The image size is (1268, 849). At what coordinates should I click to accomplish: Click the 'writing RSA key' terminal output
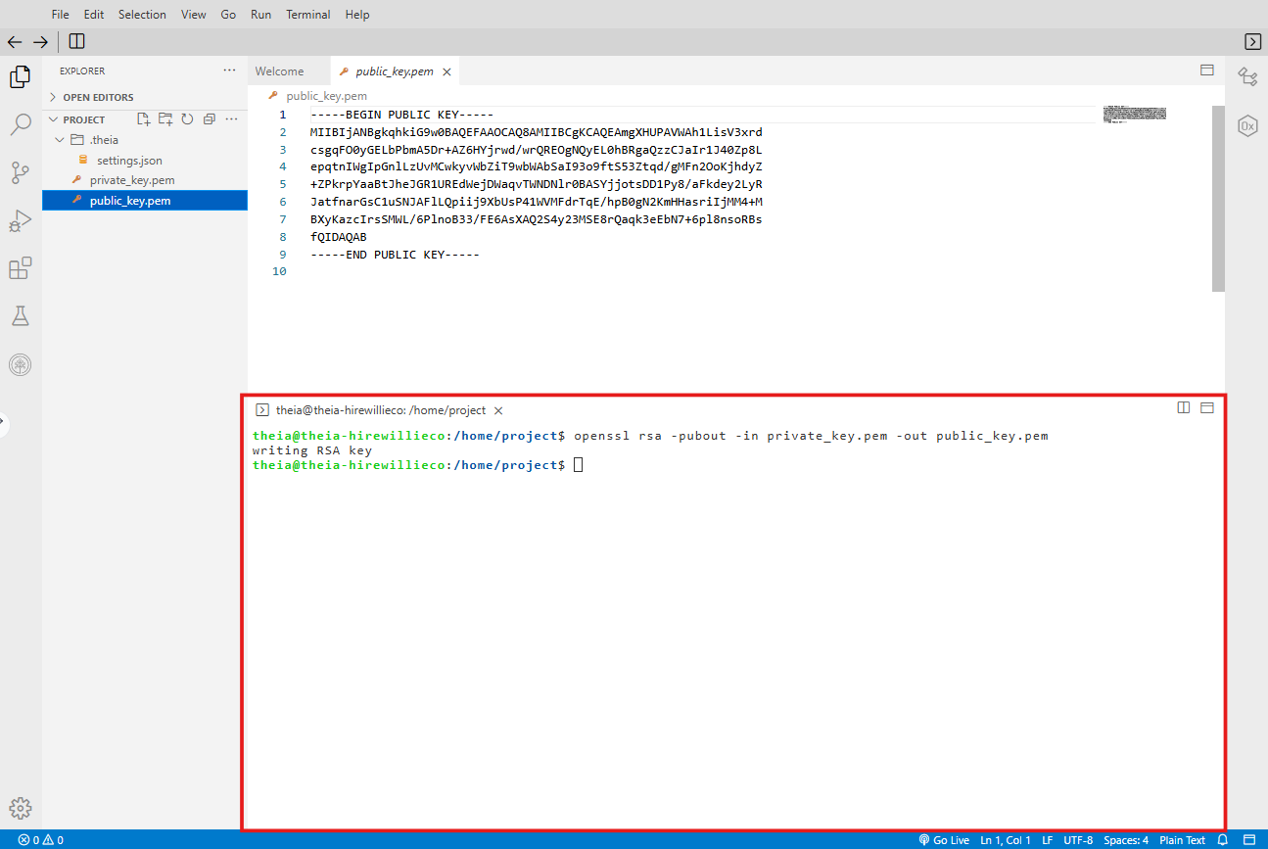[312, 450]
